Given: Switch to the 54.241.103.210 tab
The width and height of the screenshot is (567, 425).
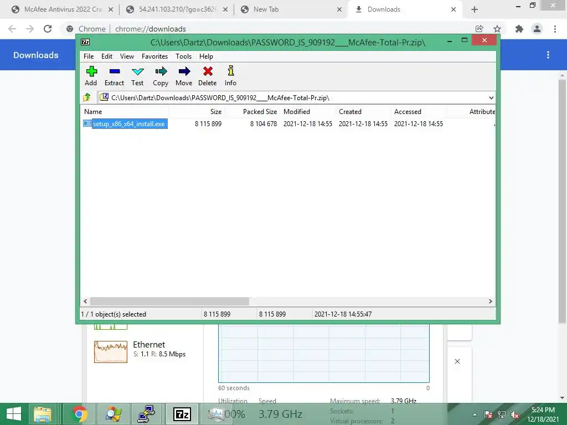Looking at the screenshot, I should pyautogui.click(x=177, y=9).
